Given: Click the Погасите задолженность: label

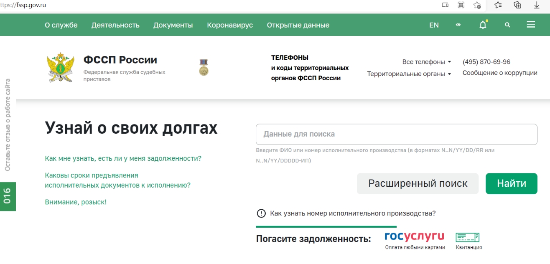Looking at the screenshot, I should tap(313, 239).
